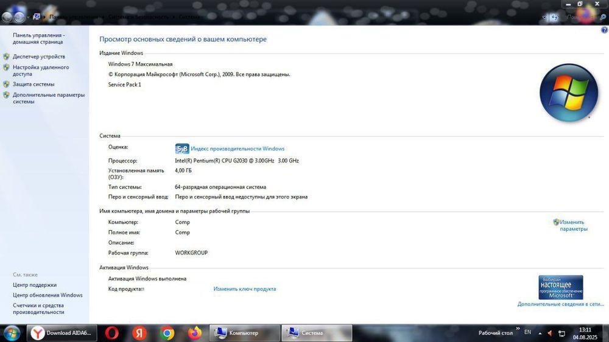Open Device Manager from the sidebar

click(x=39, y=57)
